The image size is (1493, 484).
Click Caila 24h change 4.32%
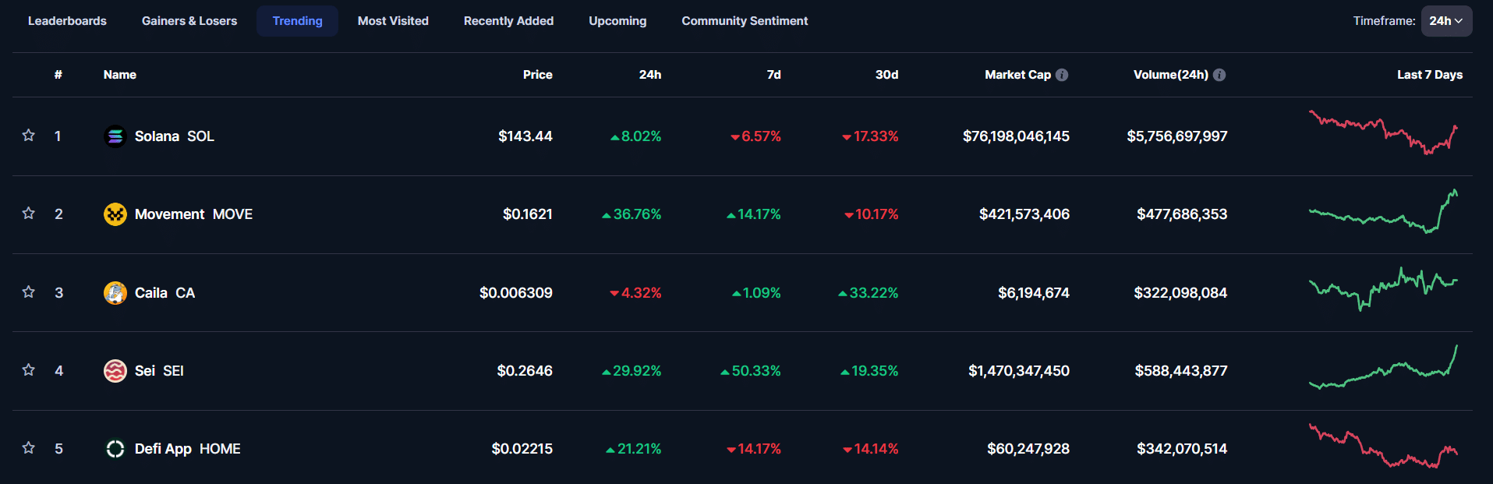[635, 293]
